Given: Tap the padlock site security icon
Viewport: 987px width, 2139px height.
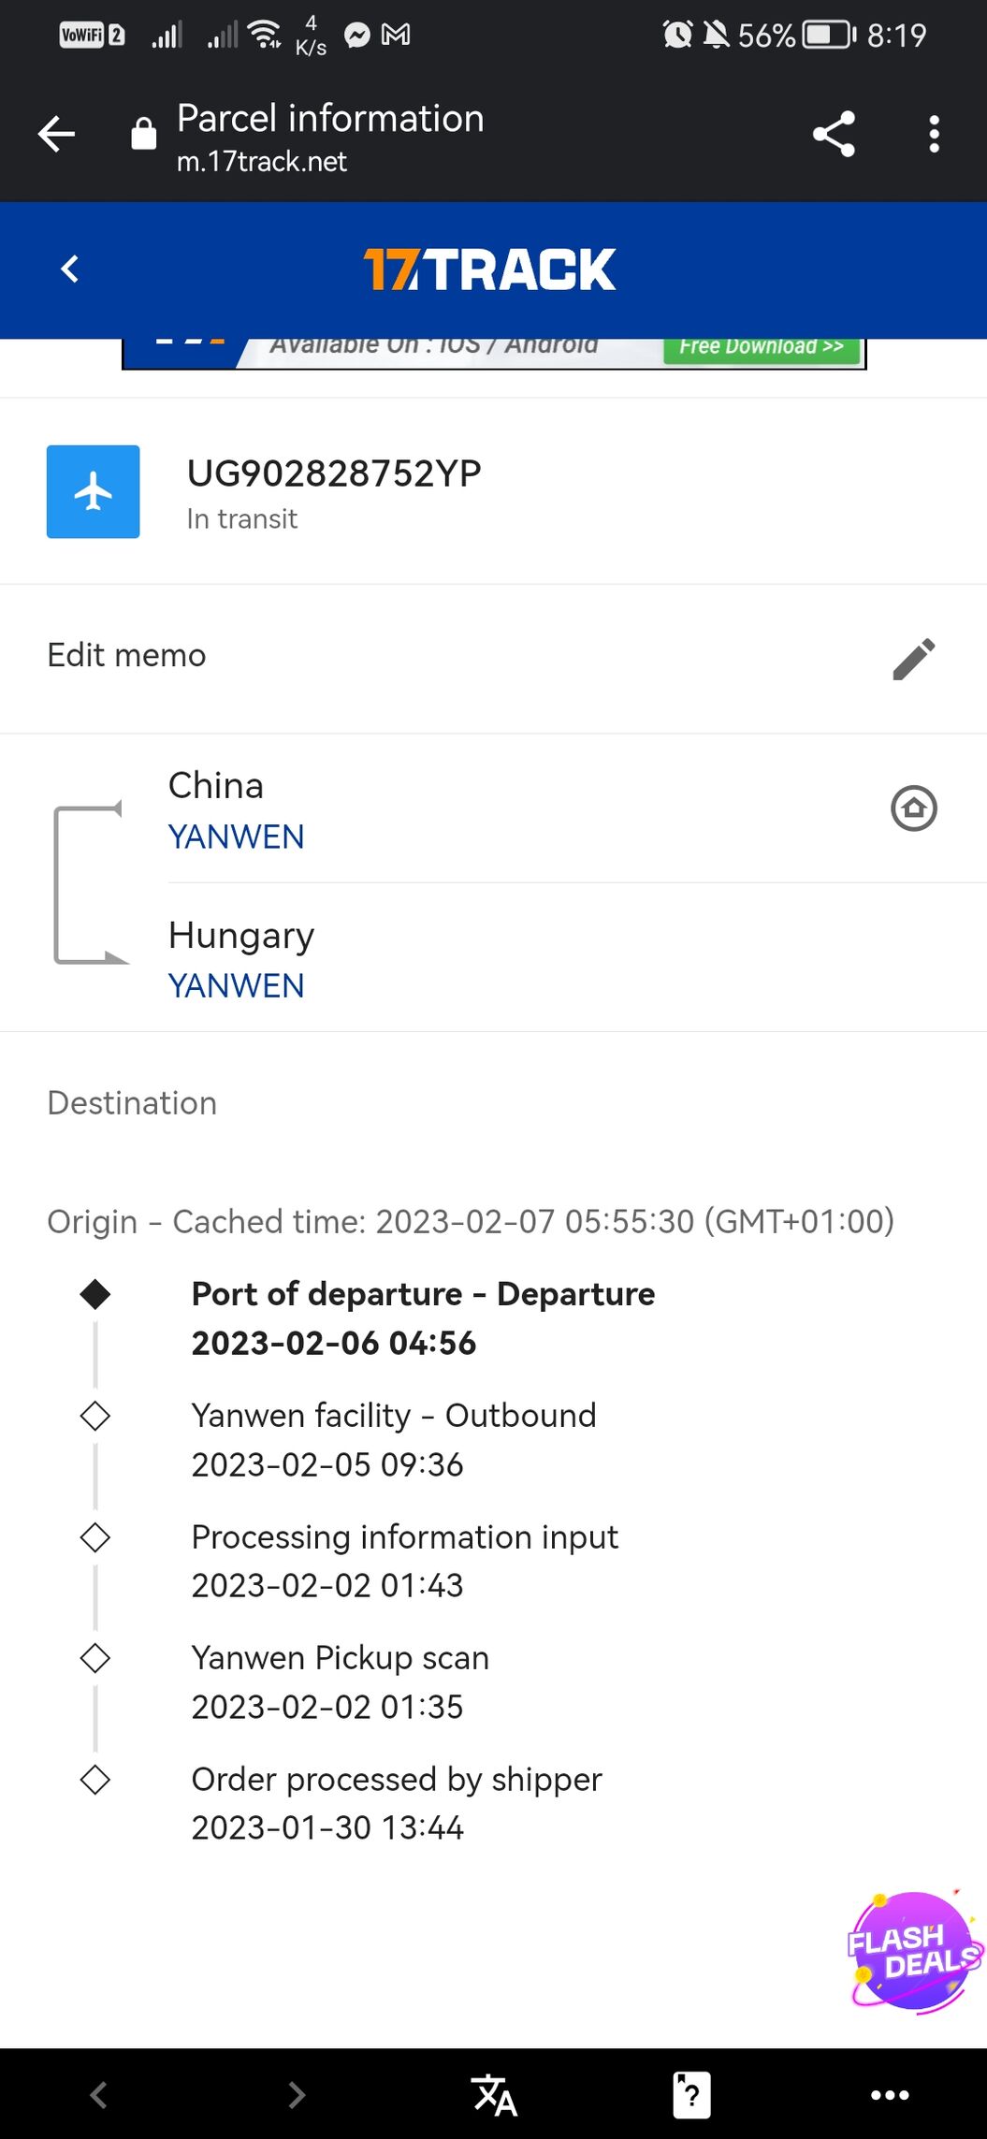Looking at the screenshot, I should pos(143,134).
